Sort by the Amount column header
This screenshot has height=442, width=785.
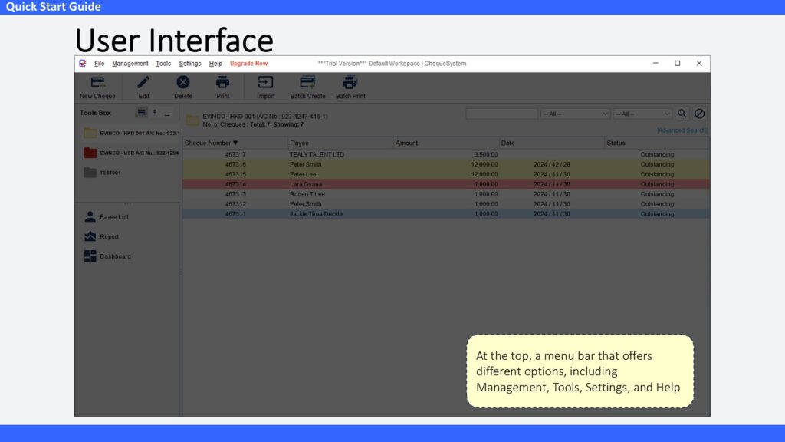446,143
